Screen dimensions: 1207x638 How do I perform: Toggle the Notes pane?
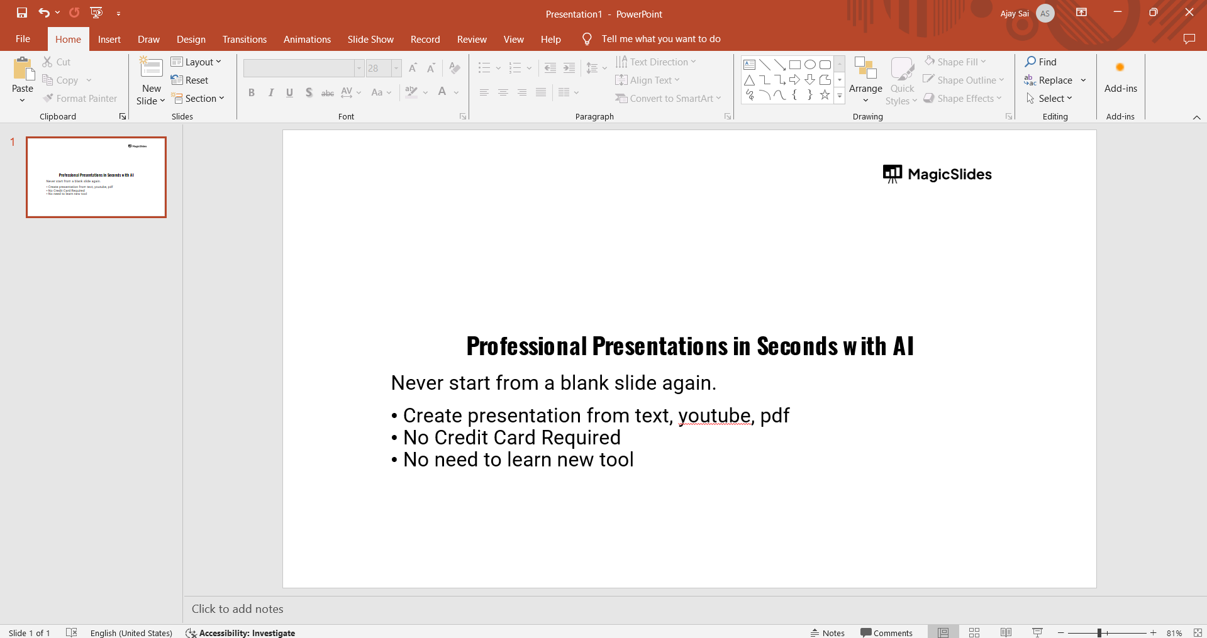(828, 632)
